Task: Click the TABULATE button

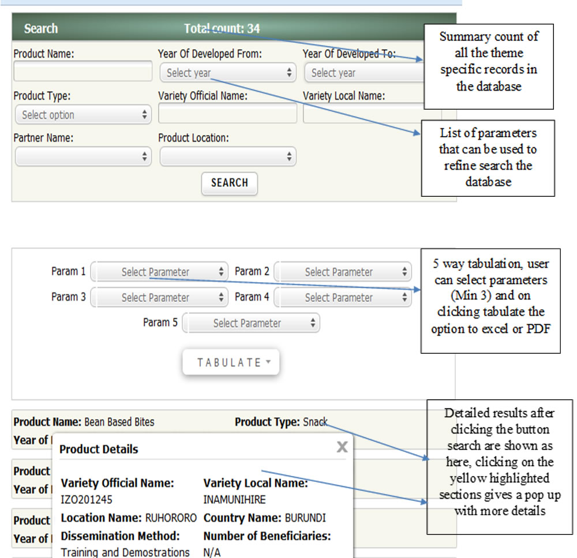Action: 230,362
